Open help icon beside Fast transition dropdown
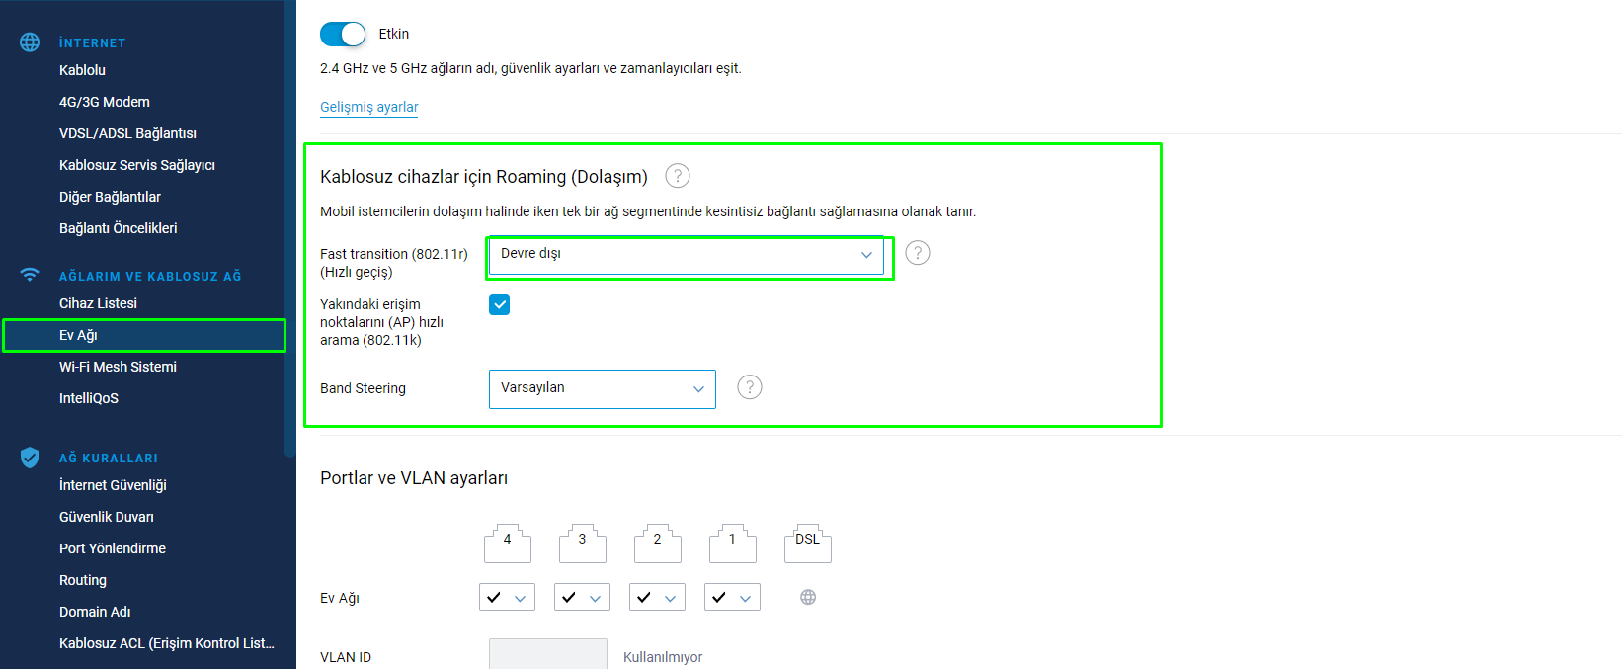Screen dimensions: 1622x669 [918, 253]
